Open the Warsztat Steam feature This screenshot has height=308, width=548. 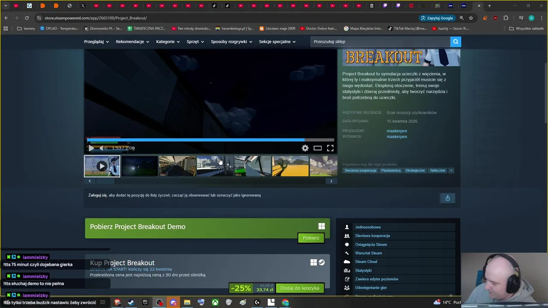(x=368, y=253)
